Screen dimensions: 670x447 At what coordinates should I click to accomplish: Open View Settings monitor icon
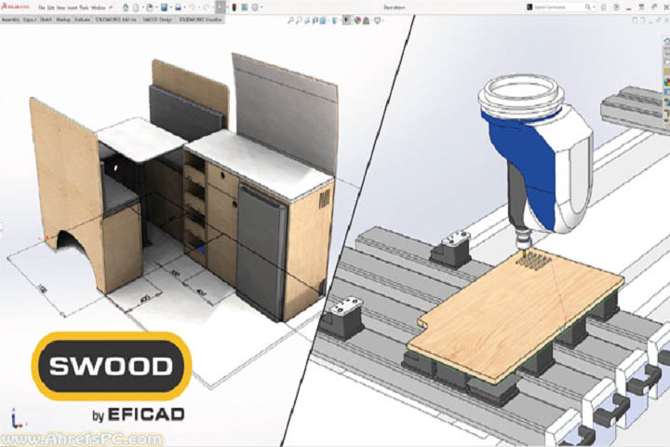pyautogui.click(x=377, y=20)
